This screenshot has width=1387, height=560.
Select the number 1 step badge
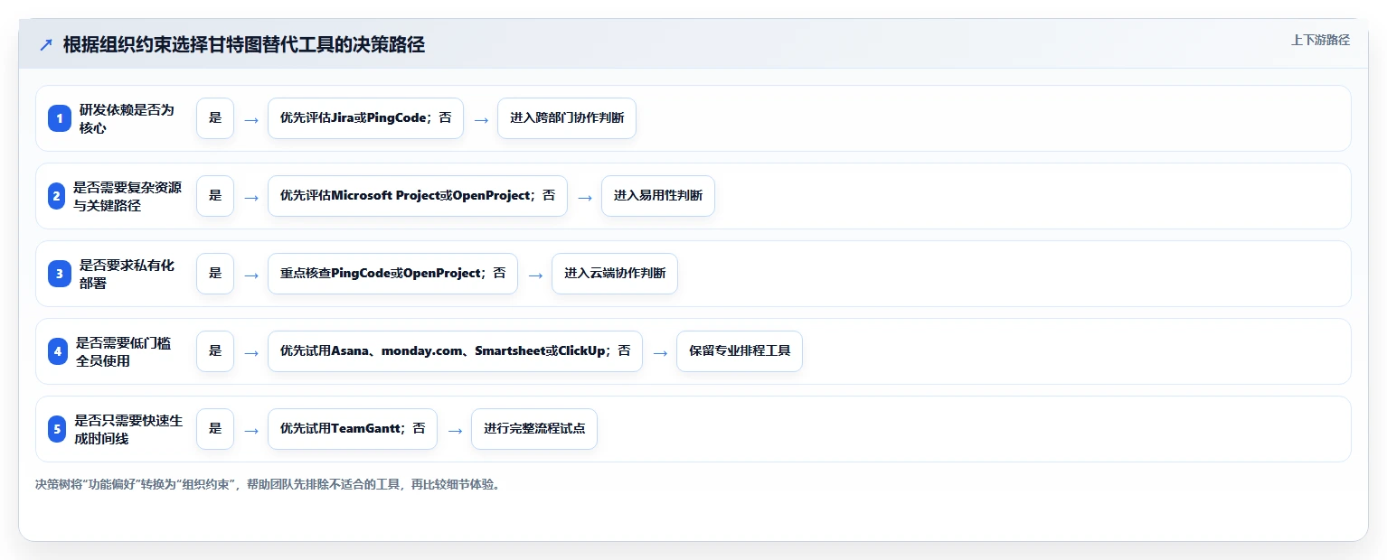point(60,118)
